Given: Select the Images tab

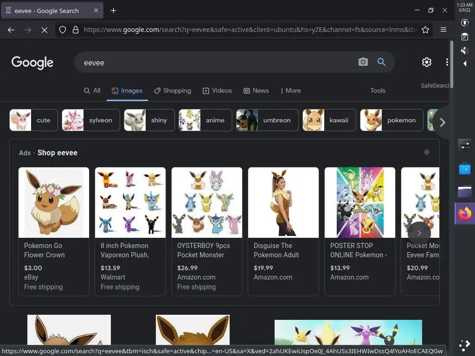Looking at the screenshot, I should tap(127, 90).
